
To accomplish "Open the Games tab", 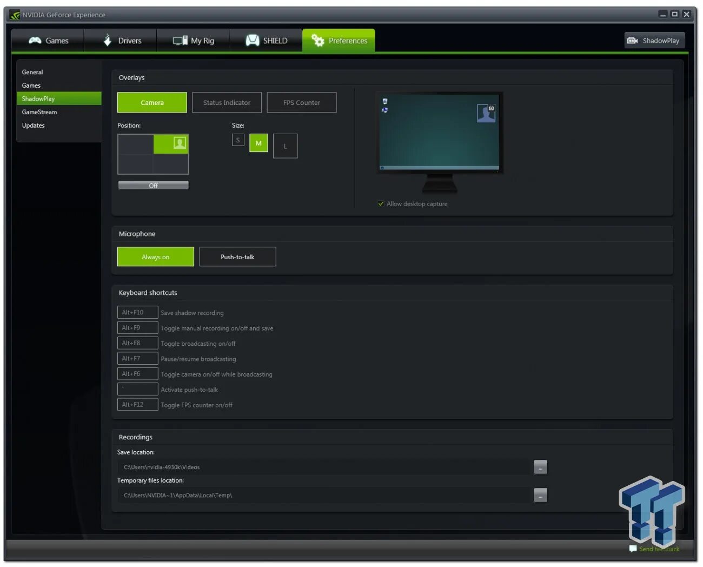I will 48,41.
